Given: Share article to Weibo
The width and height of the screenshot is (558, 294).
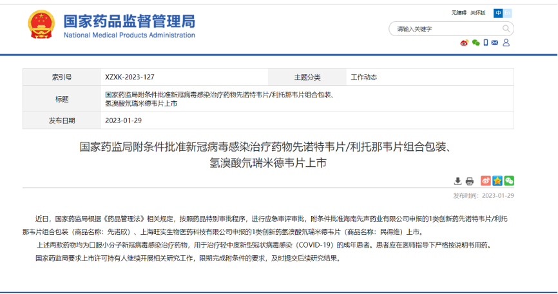Looking at the screenshot, I should pyautogui.click(x=485, y=181).
